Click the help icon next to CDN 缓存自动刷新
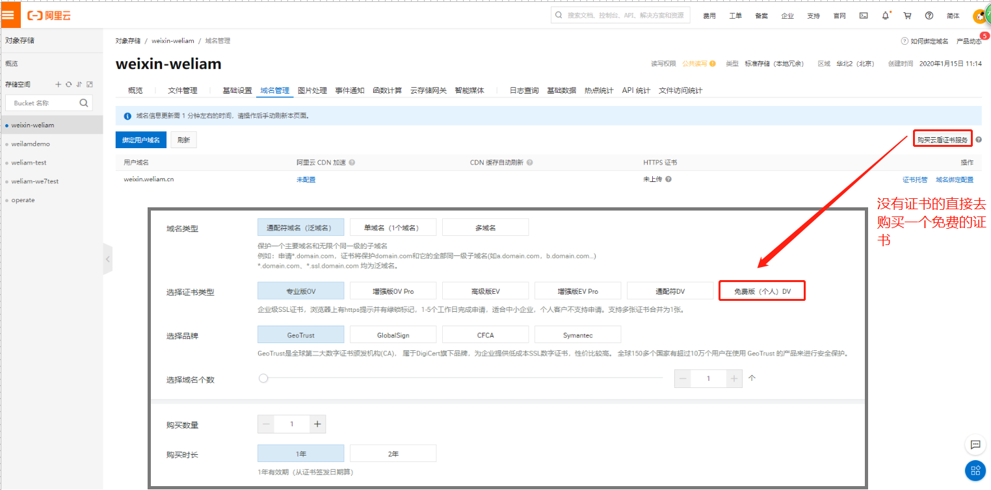Image resolution: width=991 pixels, height=490 pixels. pyautogui.click(x=529, y=162)
